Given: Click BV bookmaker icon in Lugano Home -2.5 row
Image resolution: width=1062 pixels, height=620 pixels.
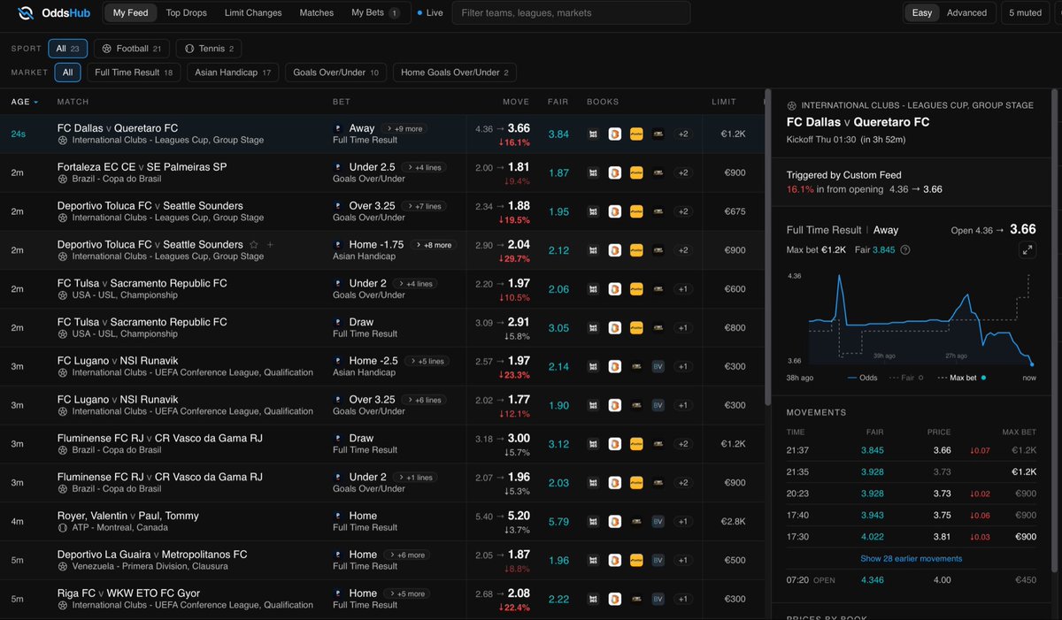Looking at the screenshot, I should point(658,366).
